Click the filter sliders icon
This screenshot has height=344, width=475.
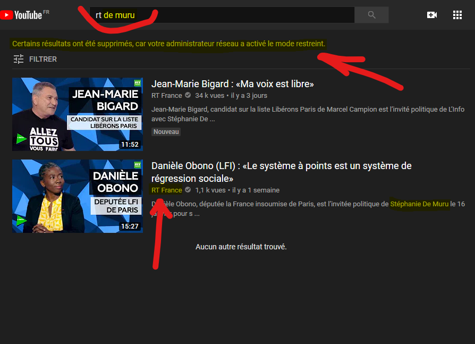pos(19,59)
